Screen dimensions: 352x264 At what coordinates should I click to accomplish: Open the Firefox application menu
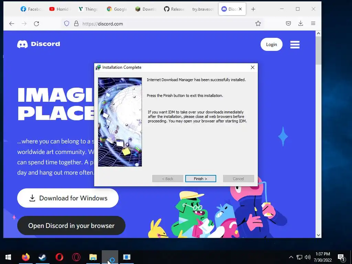[313, 23]
